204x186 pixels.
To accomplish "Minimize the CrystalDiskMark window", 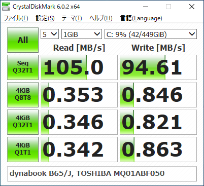I will [146, 7].
